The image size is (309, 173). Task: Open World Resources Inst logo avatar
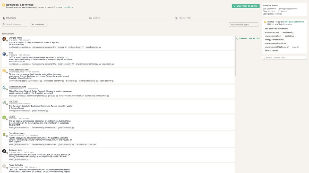coord(4,71)
